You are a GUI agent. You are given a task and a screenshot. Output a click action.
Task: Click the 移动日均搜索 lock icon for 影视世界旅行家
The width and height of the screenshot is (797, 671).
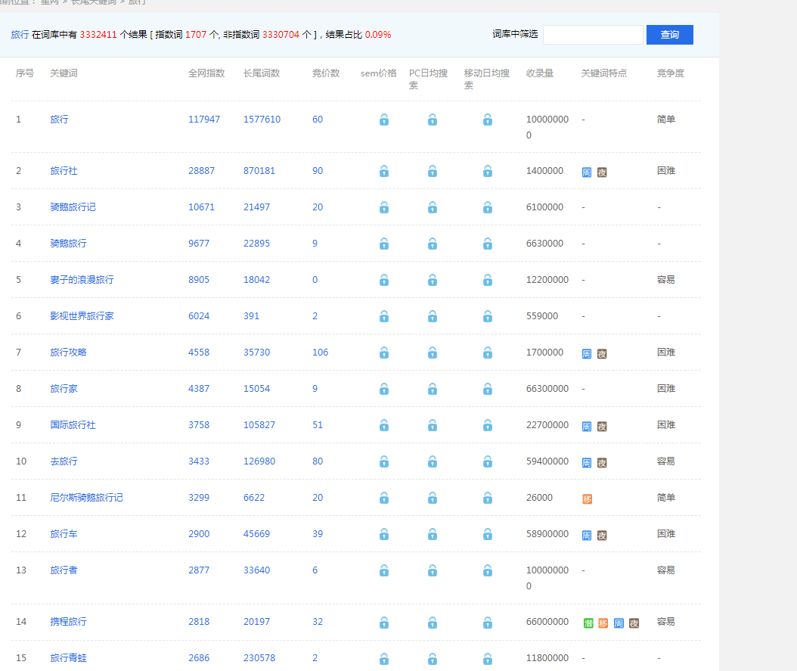click(x=488, y=317)
